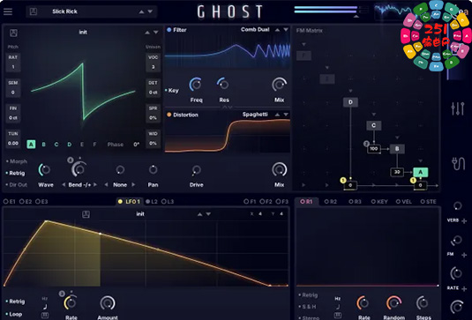472x320 pixels.
Task: Click the Bend knob in oscillator section
Action: pyautogui.click(x=79, y=169)
